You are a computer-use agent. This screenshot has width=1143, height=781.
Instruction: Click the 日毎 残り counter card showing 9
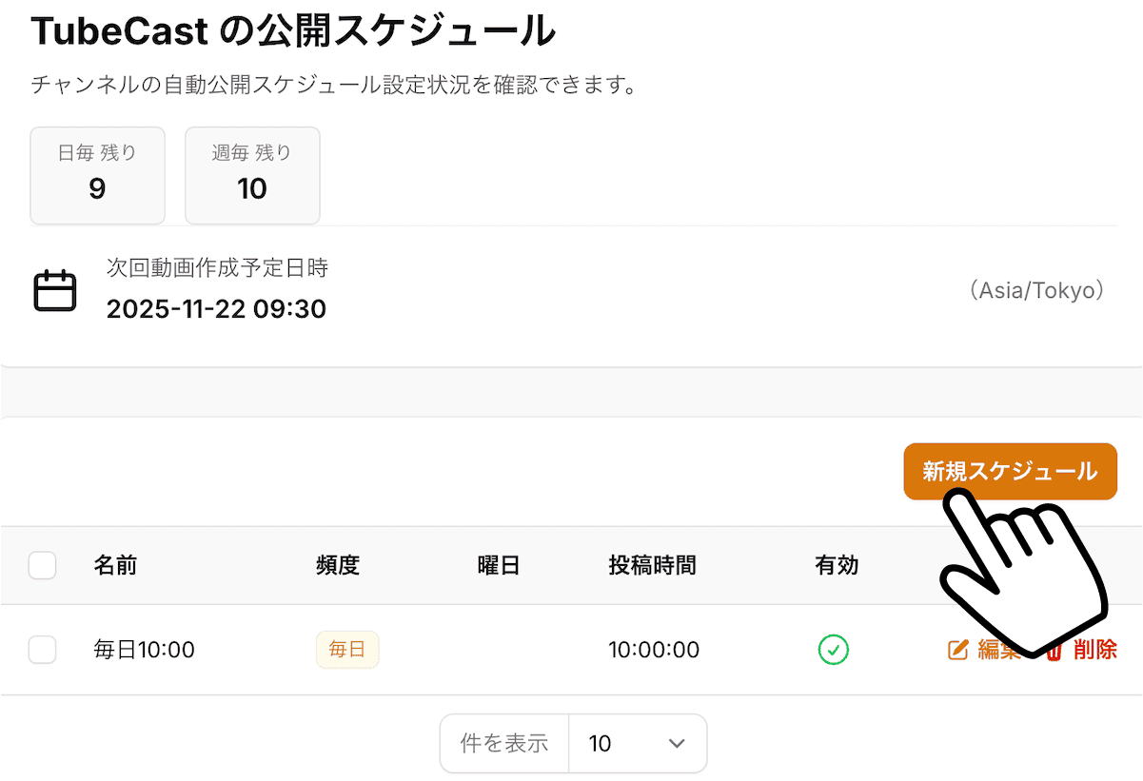[x=97, y=175]
